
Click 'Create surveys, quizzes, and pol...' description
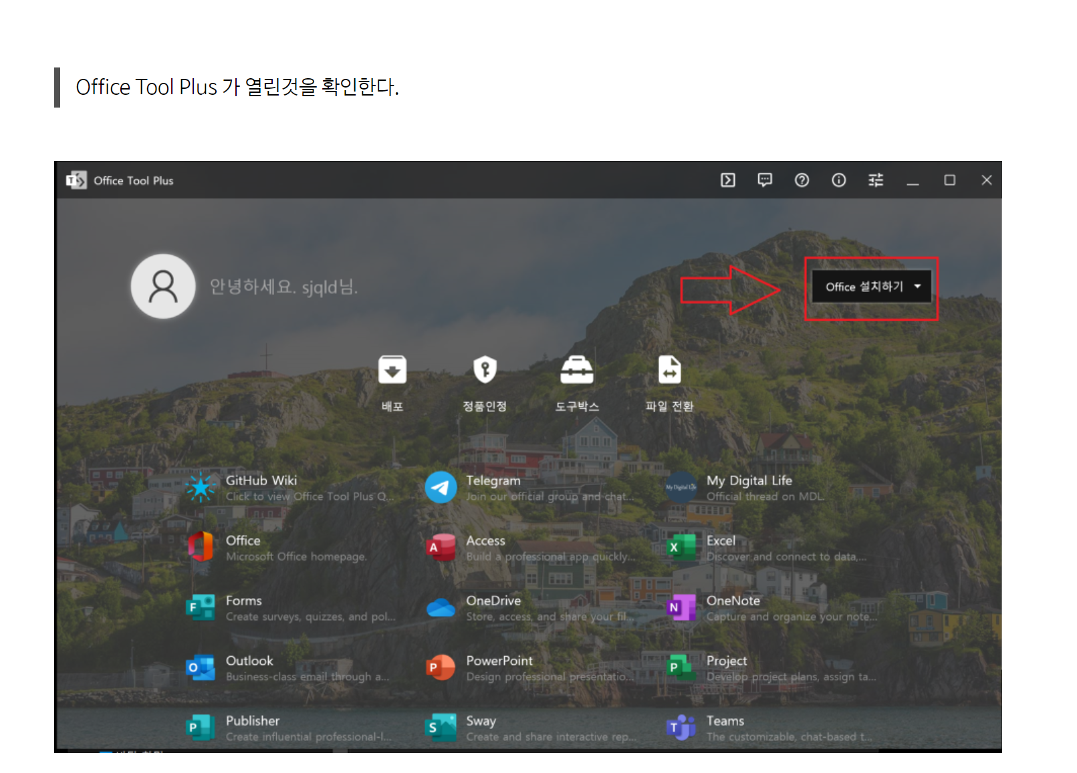click(311, 617)
